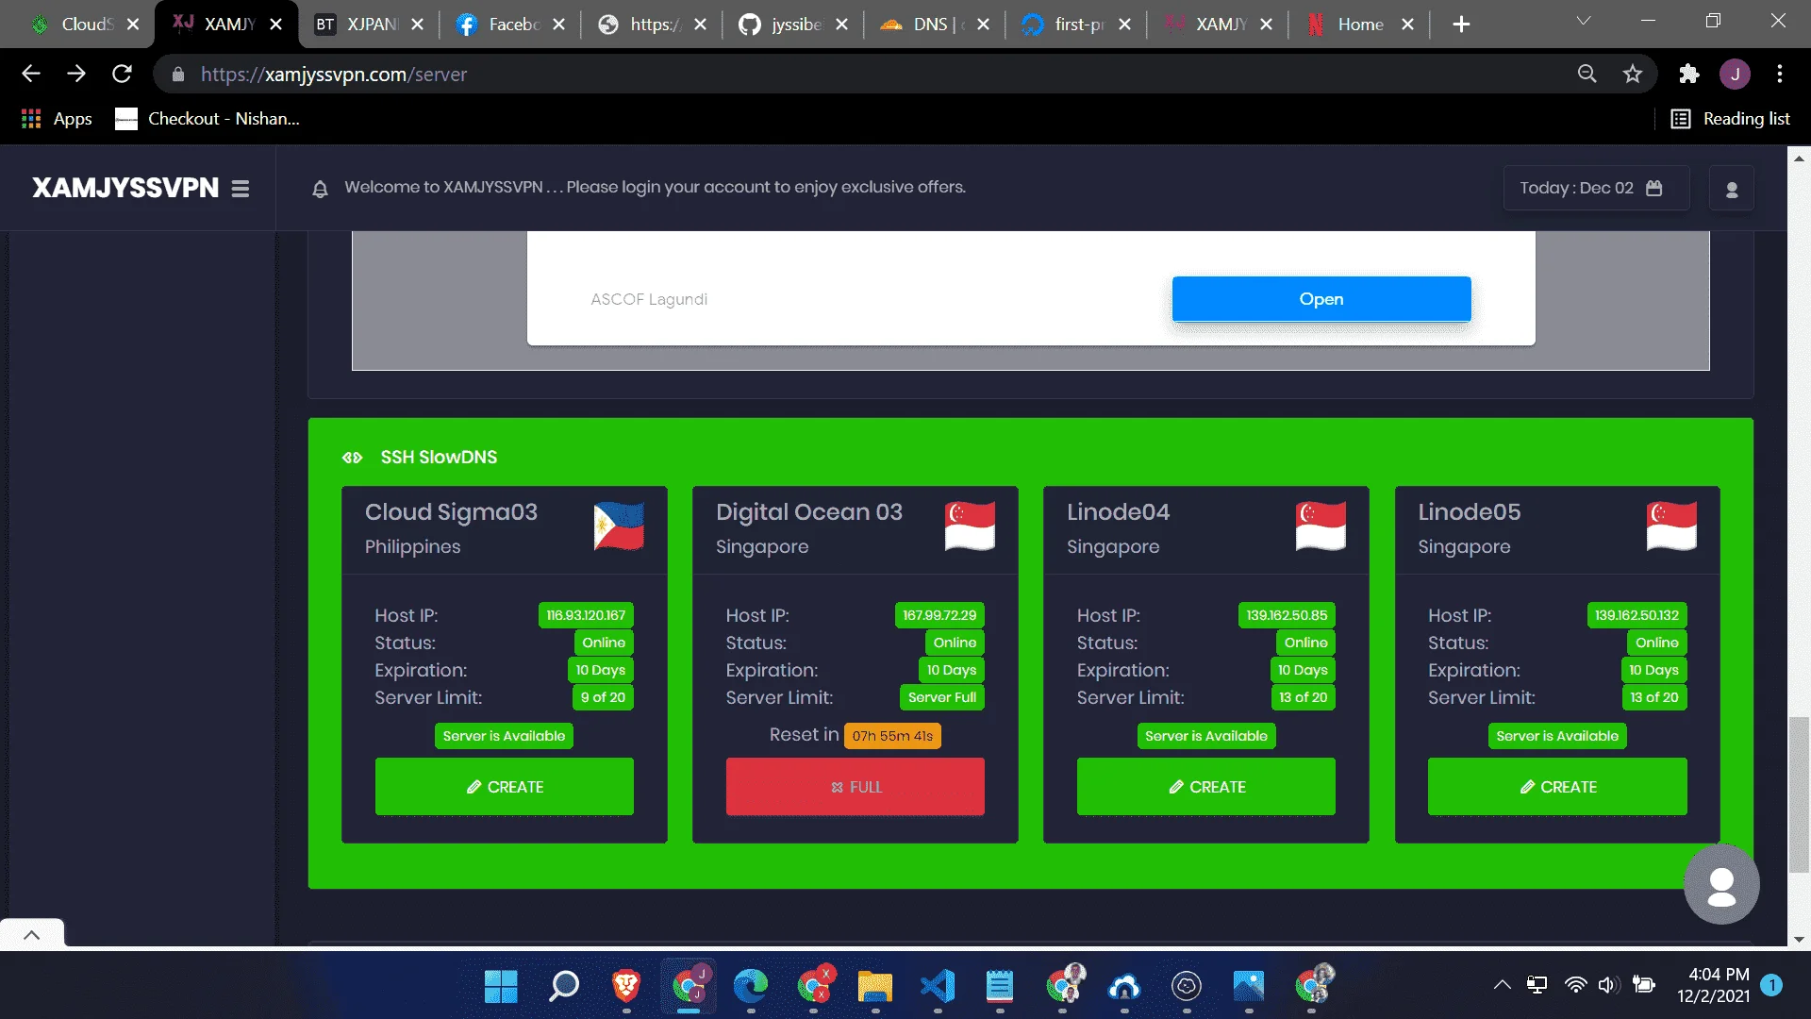Close the Facebook browser tab
This screenshot has width=1811, height=1019.
tap(559, 25)
